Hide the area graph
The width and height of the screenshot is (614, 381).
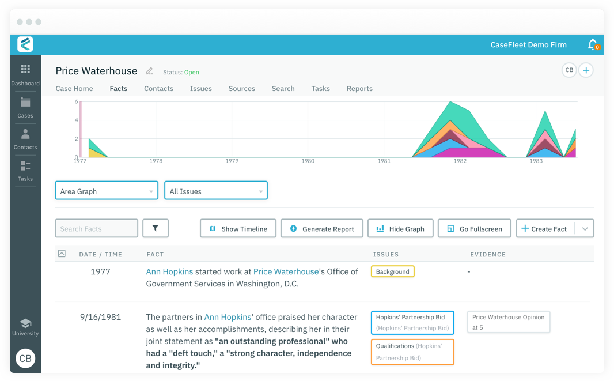click(400, 228)
